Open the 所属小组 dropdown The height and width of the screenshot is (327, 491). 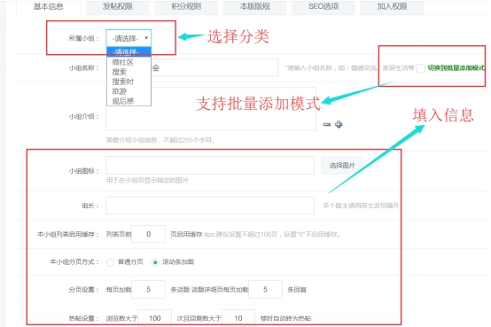coord(129,38)
